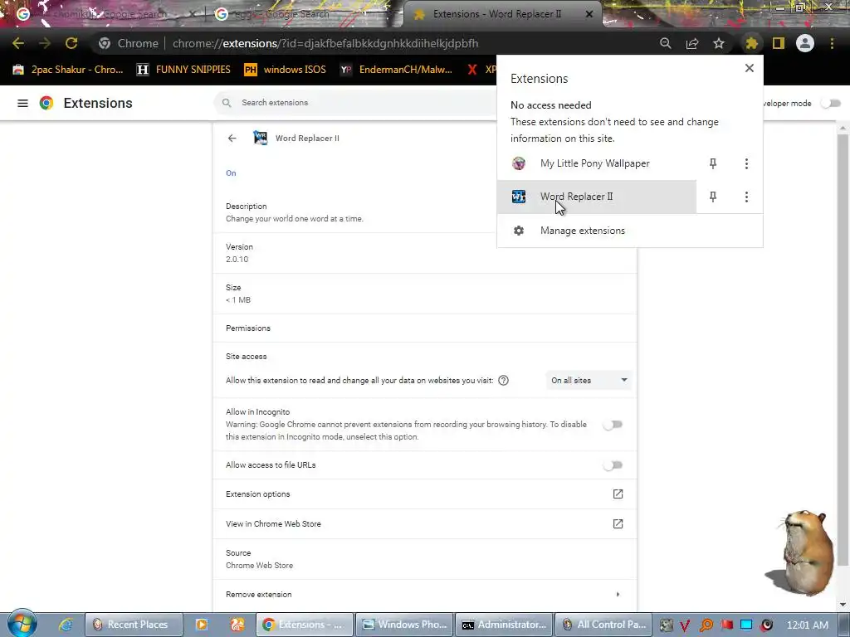This screenshot has width=850, height=637.
Task: Pin Word Replacer II extension
Action: point(713,197)
